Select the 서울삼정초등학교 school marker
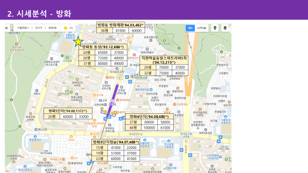This screenshot has height=173, width=308. click(x=70, y=32)
